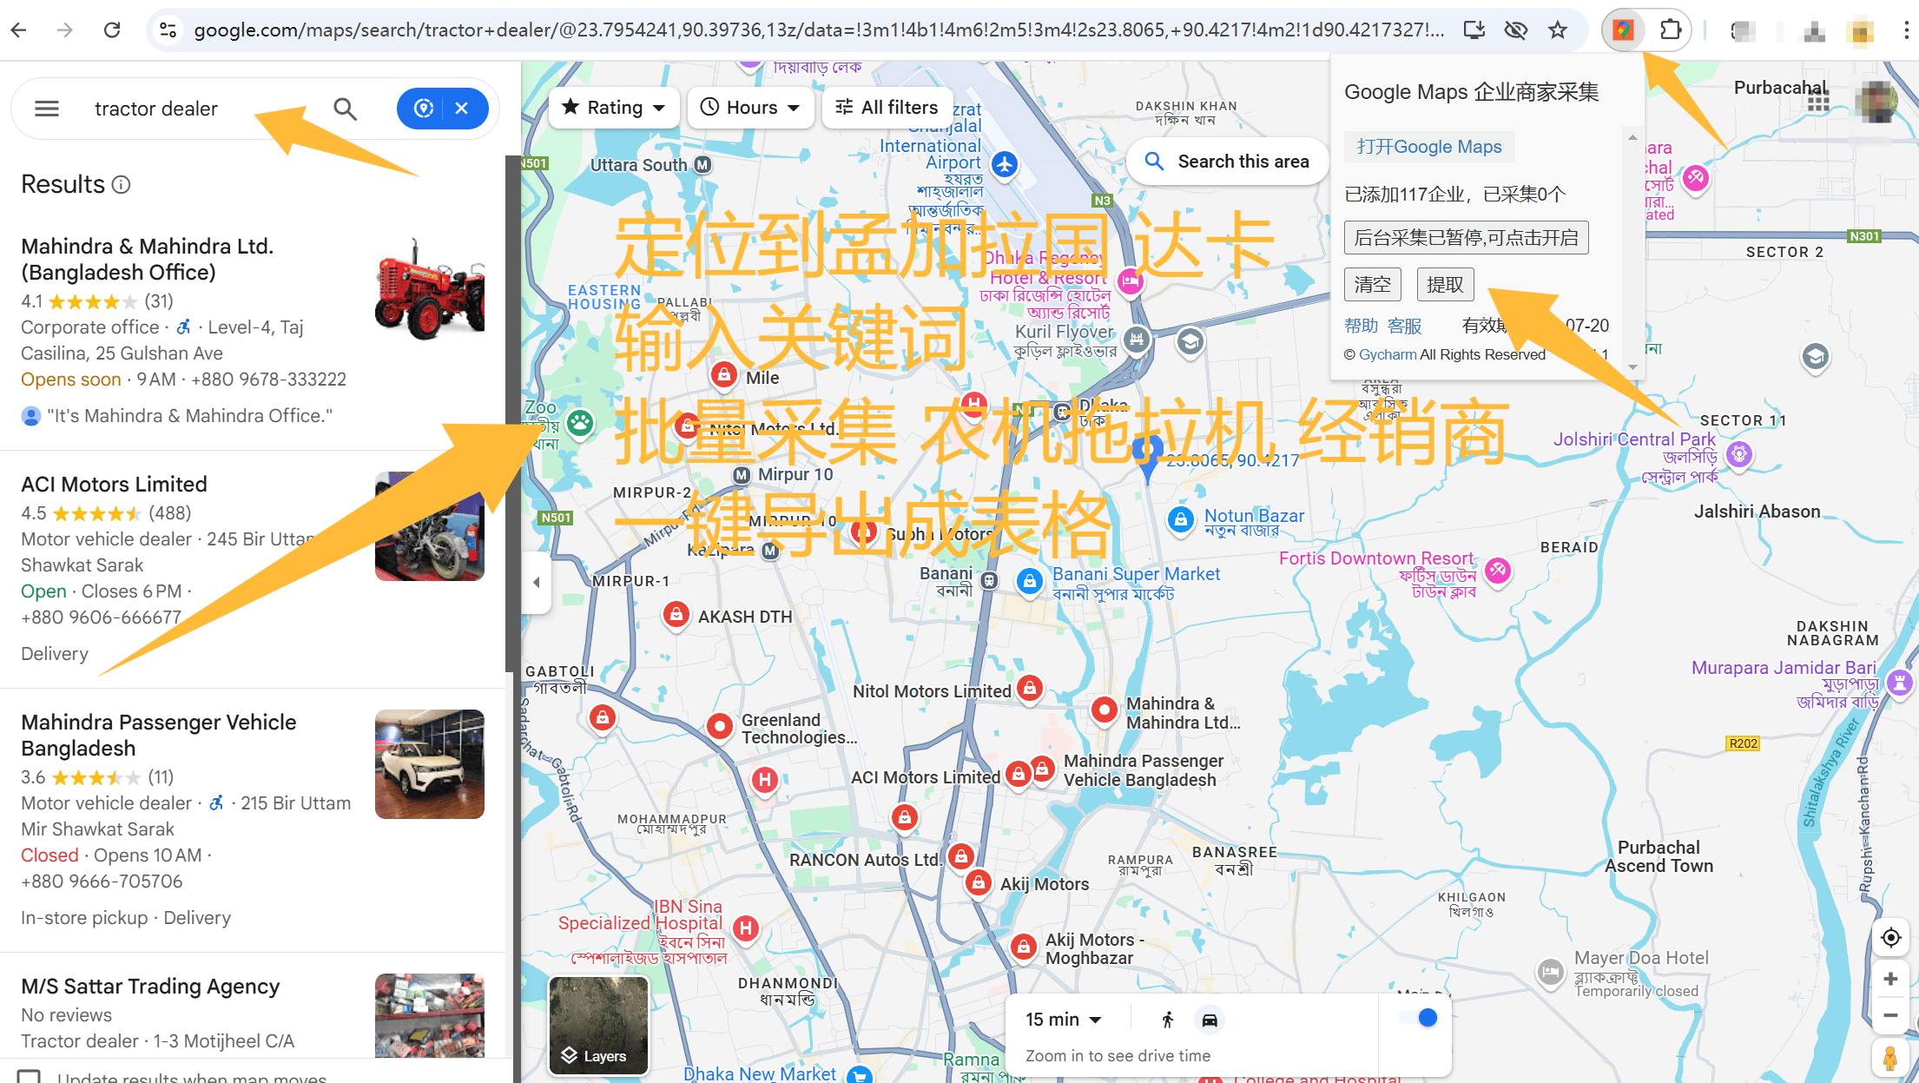
Task: Select driving travel mode icon
Action: point(1210,1020)
